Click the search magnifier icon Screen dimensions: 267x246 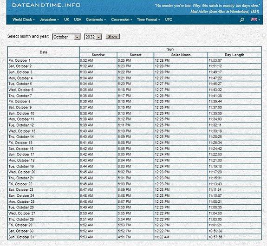241,20
